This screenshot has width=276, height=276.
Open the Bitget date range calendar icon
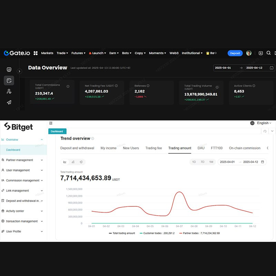click(x=262, y=162)
